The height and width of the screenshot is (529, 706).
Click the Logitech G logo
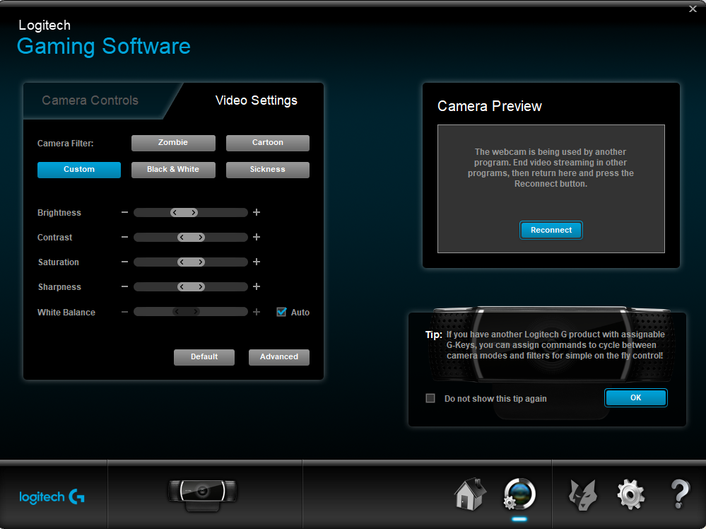click(52, 496)
